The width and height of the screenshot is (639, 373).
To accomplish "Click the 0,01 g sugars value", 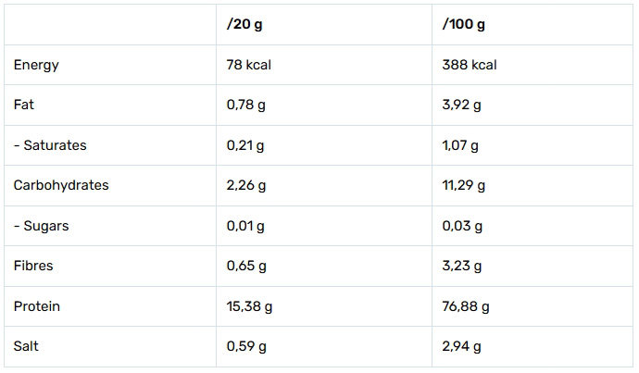I will 245,226.
